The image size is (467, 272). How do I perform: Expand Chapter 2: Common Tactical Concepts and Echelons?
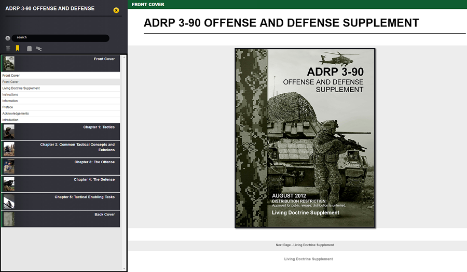pyautogui.click(x=61, y=149)
